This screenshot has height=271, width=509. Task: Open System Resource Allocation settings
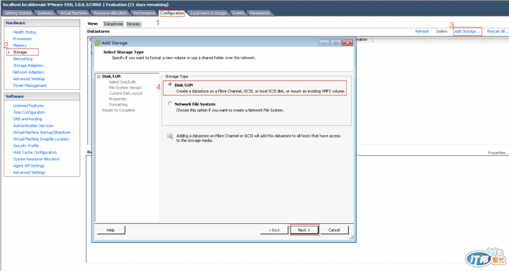[x=36, y=159]
